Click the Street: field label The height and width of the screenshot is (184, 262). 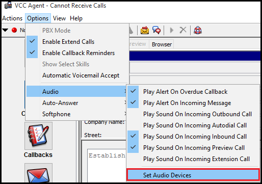(93, 135)
